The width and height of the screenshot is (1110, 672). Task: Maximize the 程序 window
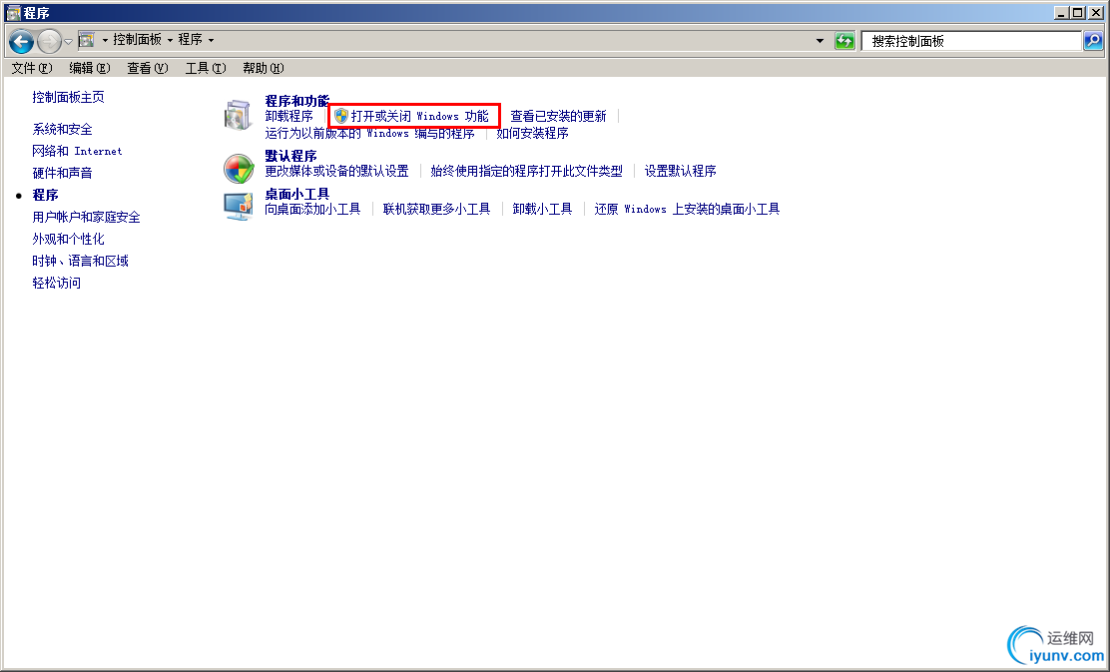1077,12
